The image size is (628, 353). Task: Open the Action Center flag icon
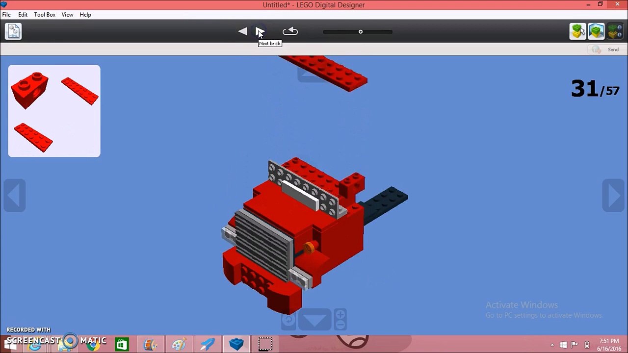pos(575,345)
